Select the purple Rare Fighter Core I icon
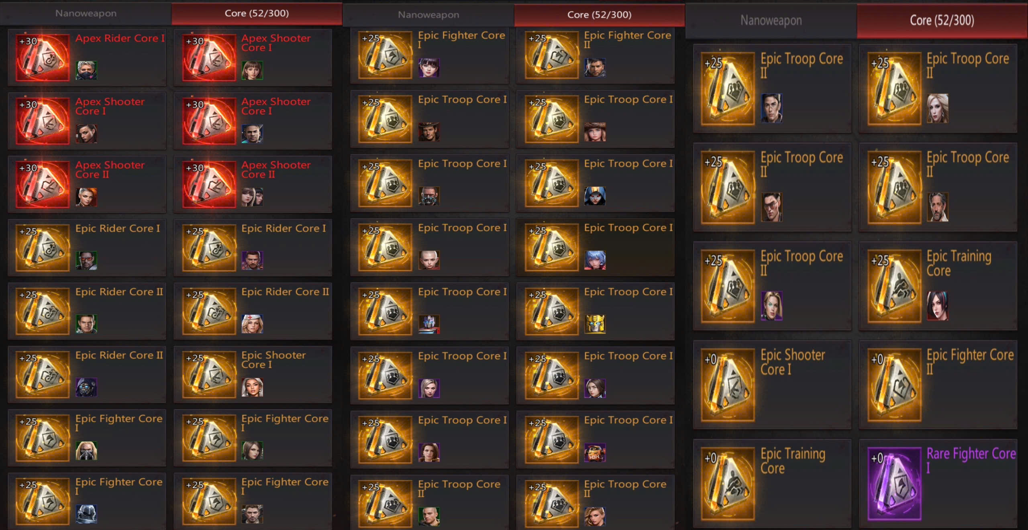Image resolution: width=1028 pixels, height=530 pixels. [894, 484]
